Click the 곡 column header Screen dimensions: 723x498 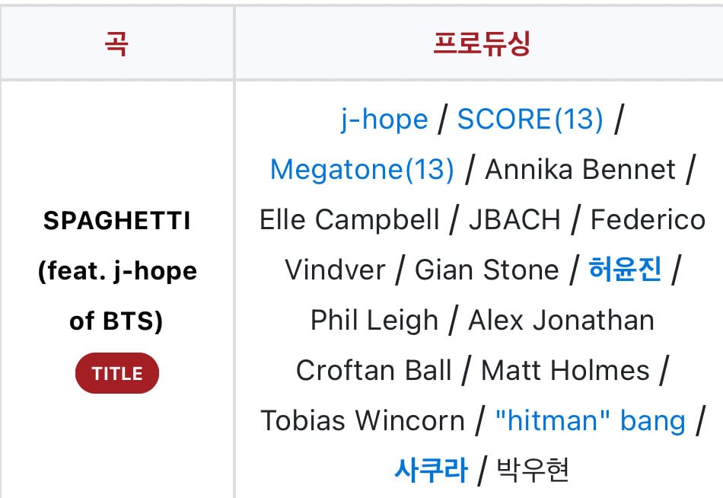point(116,43)
